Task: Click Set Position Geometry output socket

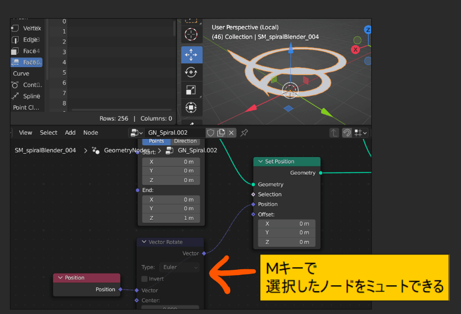Action: pos(321,173)
